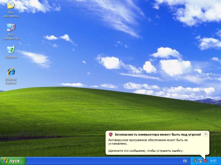Click the 9:57 taskbar clock
Screen dimensions: 221x165
click(x=213, y=161)
